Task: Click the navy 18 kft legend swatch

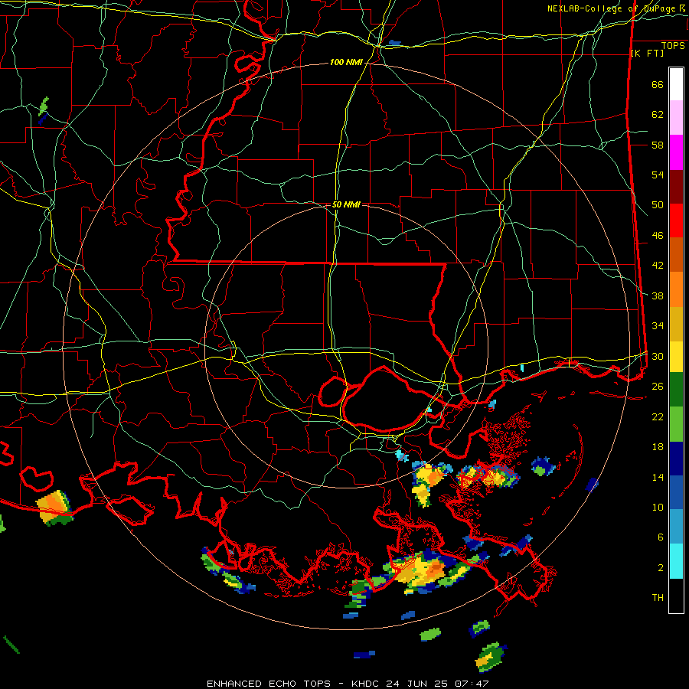Action: point(676,459)
